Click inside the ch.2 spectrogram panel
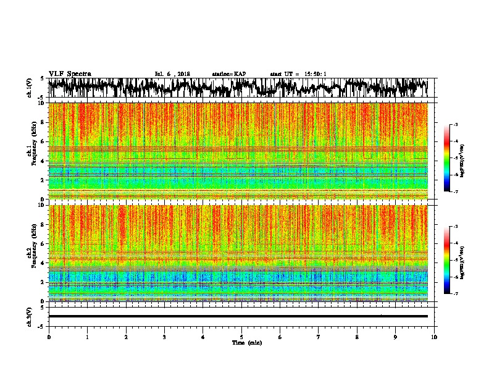 (x=238, y=253)
